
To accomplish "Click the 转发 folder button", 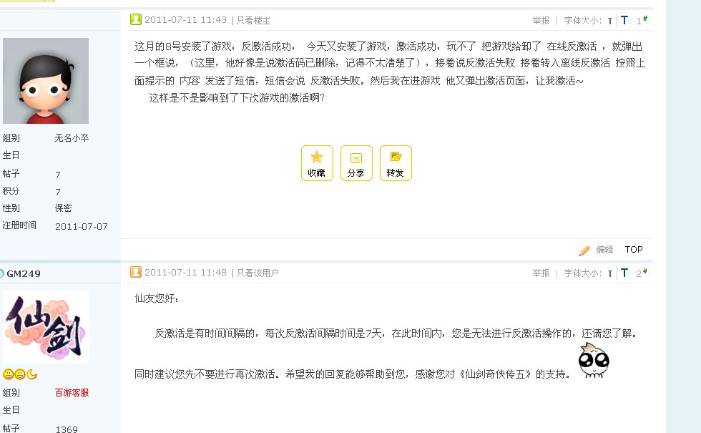I will click(x=396, y=163).
